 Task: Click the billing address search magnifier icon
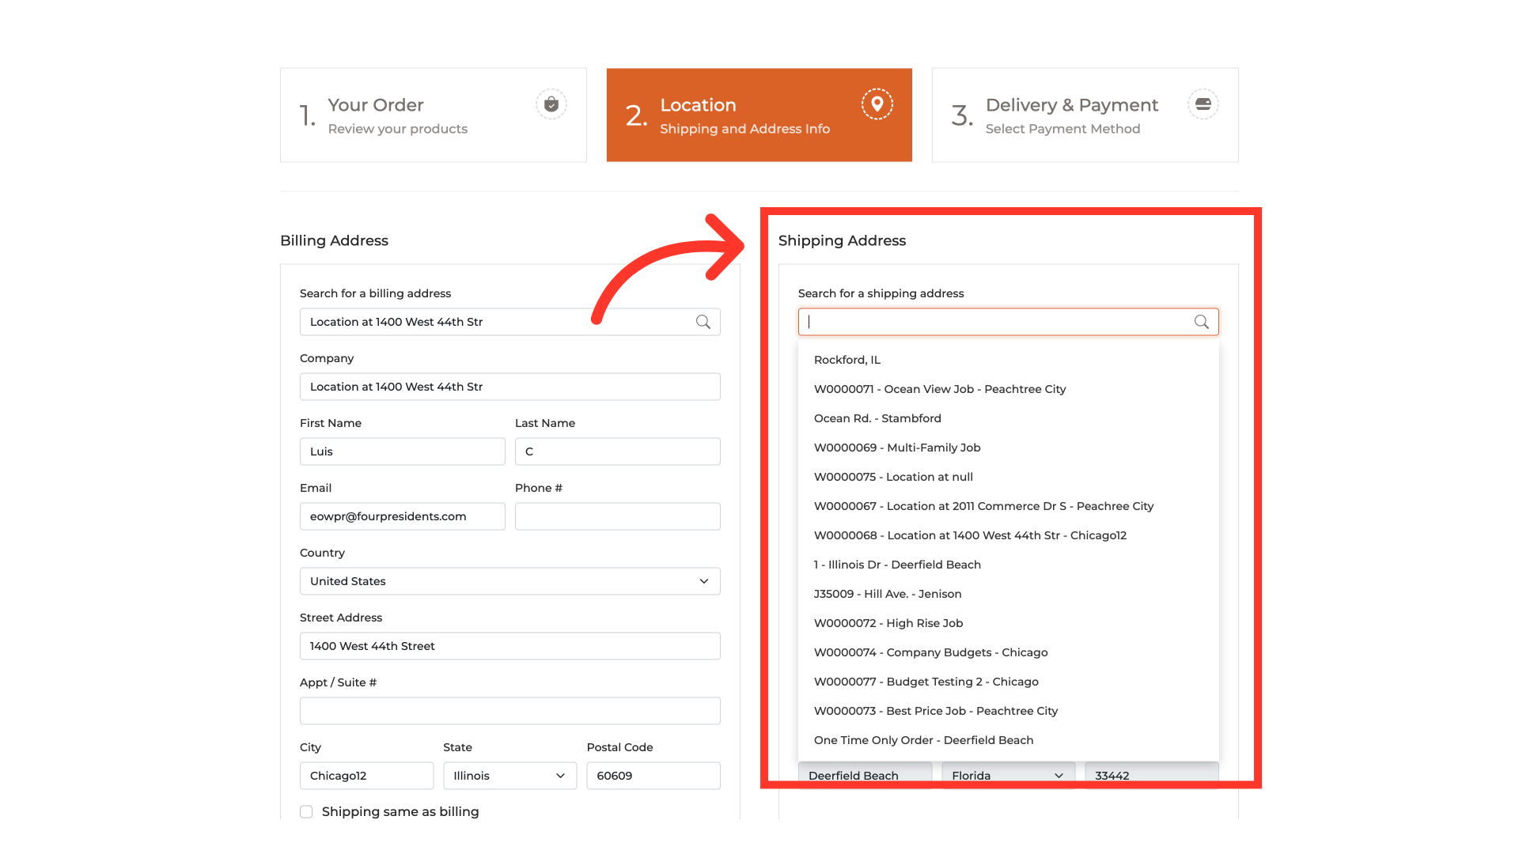click(703, 322)
